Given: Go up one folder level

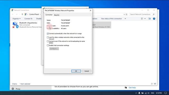Looking at the screenshot, I should pyautogui.click(x=22, y=14).
